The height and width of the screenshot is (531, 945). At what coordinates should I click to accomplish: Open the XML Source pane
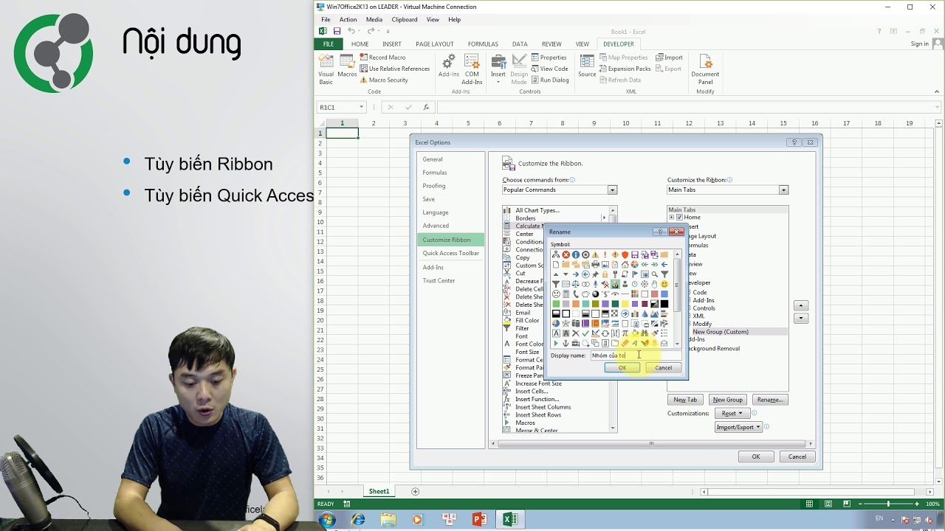point(587,66)
